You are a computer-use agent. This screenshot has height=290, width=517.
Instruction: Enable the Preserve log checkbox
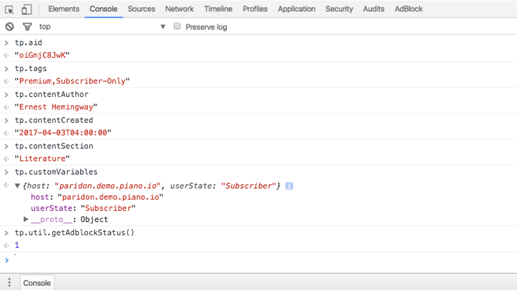(x=177, y=26)
